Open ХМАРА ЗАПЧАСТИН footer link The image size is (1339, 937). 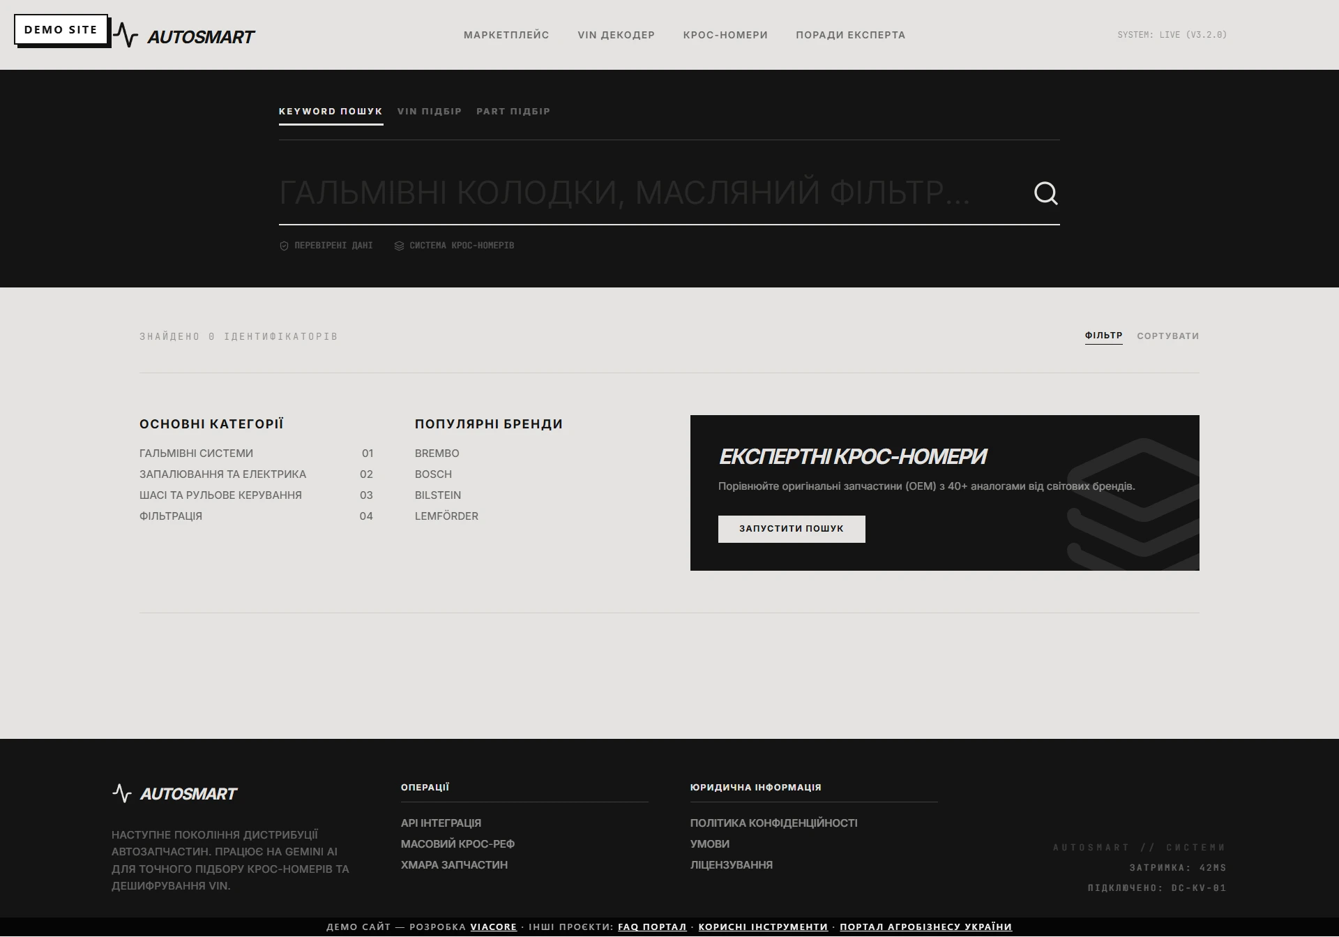(454, 865)
